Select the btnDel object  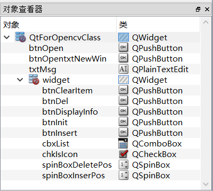[x=55, y=101]
